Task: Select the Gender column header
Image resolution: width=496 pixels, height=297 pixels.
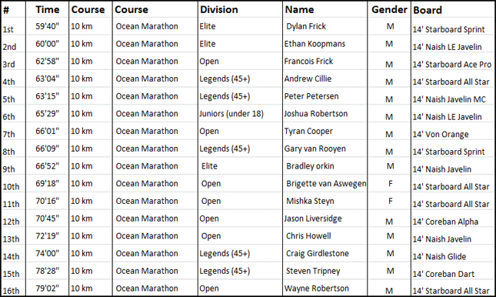Action: pyautogui.click(x=389, y=9)
